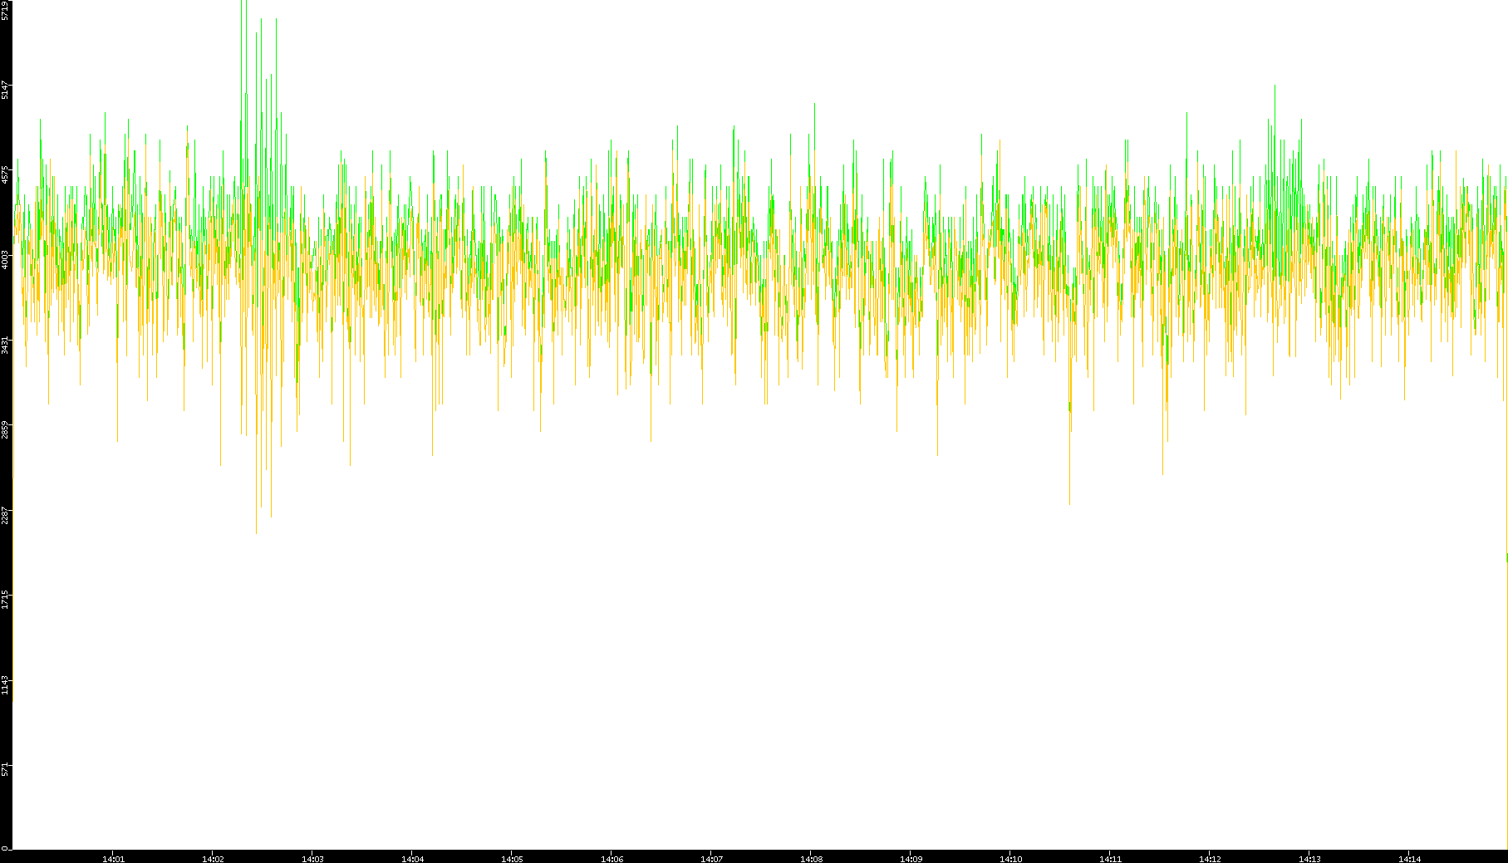Select the 14:07 time marker
Screen dimensions: 1508x863
coord(711,859)
